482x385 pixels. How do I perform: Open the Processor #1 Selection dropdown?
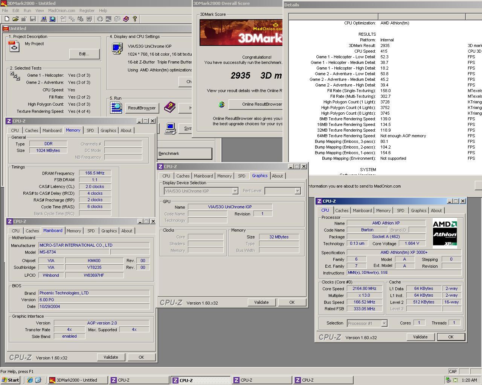384,323
